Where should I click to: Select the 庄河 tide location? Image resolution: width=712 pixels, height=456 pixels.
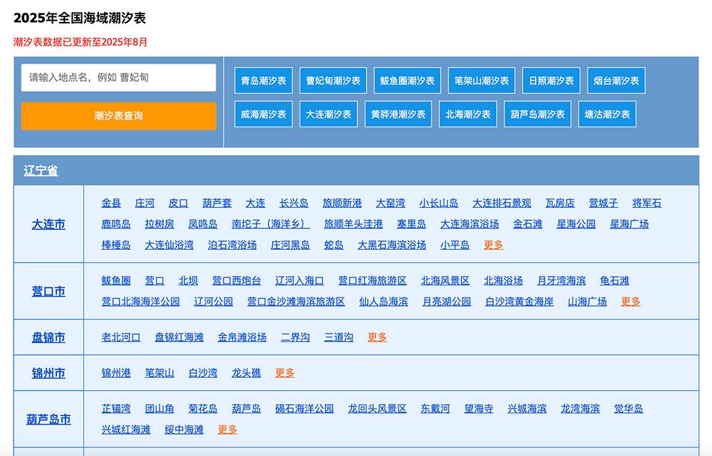point(145,203)
